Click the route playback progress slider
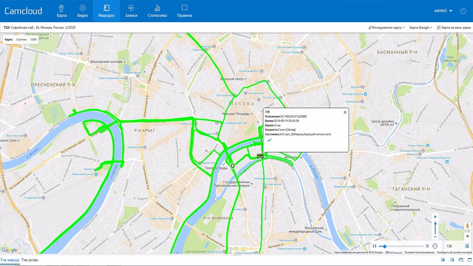The image size is (473, 266). tap(401, 246)
